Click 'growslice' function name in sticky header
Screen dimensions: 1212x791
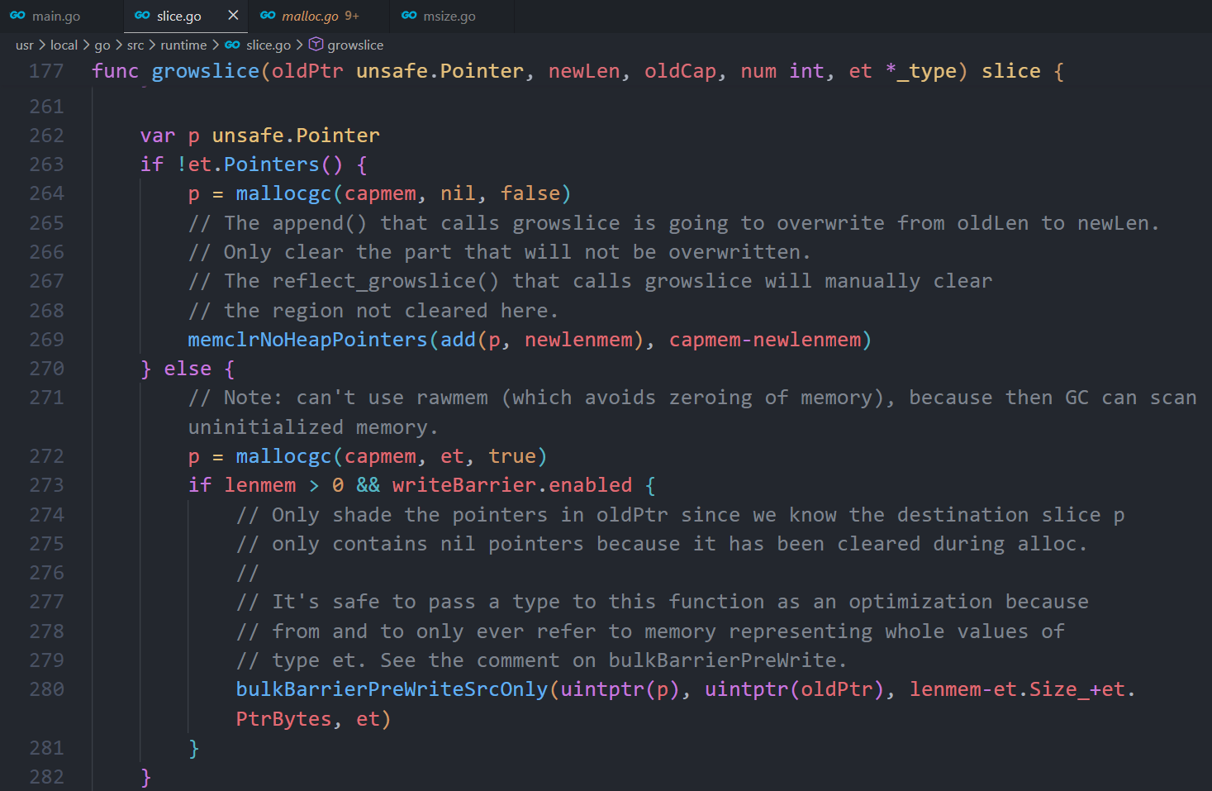coord(206,71)
